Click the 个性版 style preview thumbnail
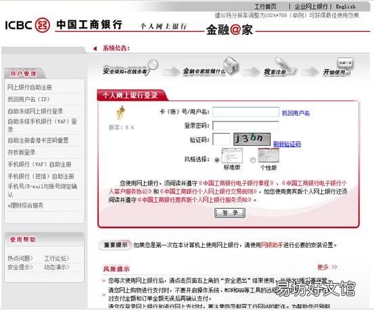The height and width of the screenshot is (310, 374). (x=268, y=155)
